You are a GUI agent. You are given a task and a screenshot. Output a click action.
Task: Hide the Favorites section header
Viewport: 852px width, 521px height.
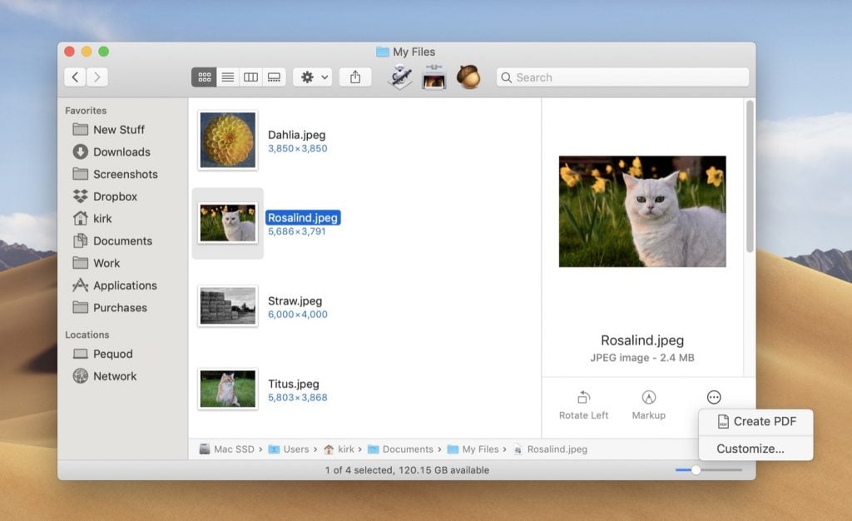coord(87,110)
